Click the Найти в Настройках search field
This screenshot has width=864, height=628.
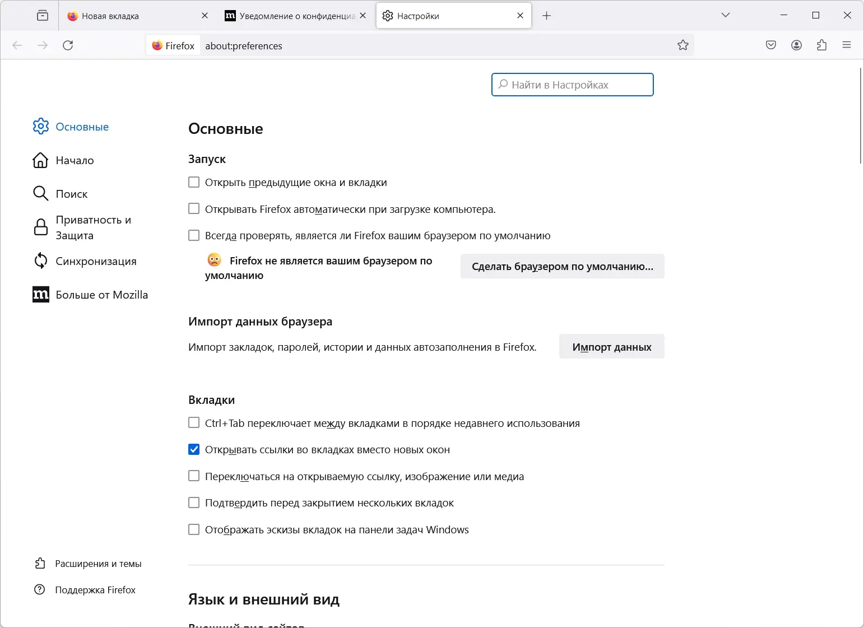572,85
